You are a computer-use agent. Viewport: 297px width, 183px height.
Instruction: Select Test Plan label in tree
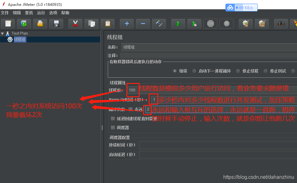(20, 33)
